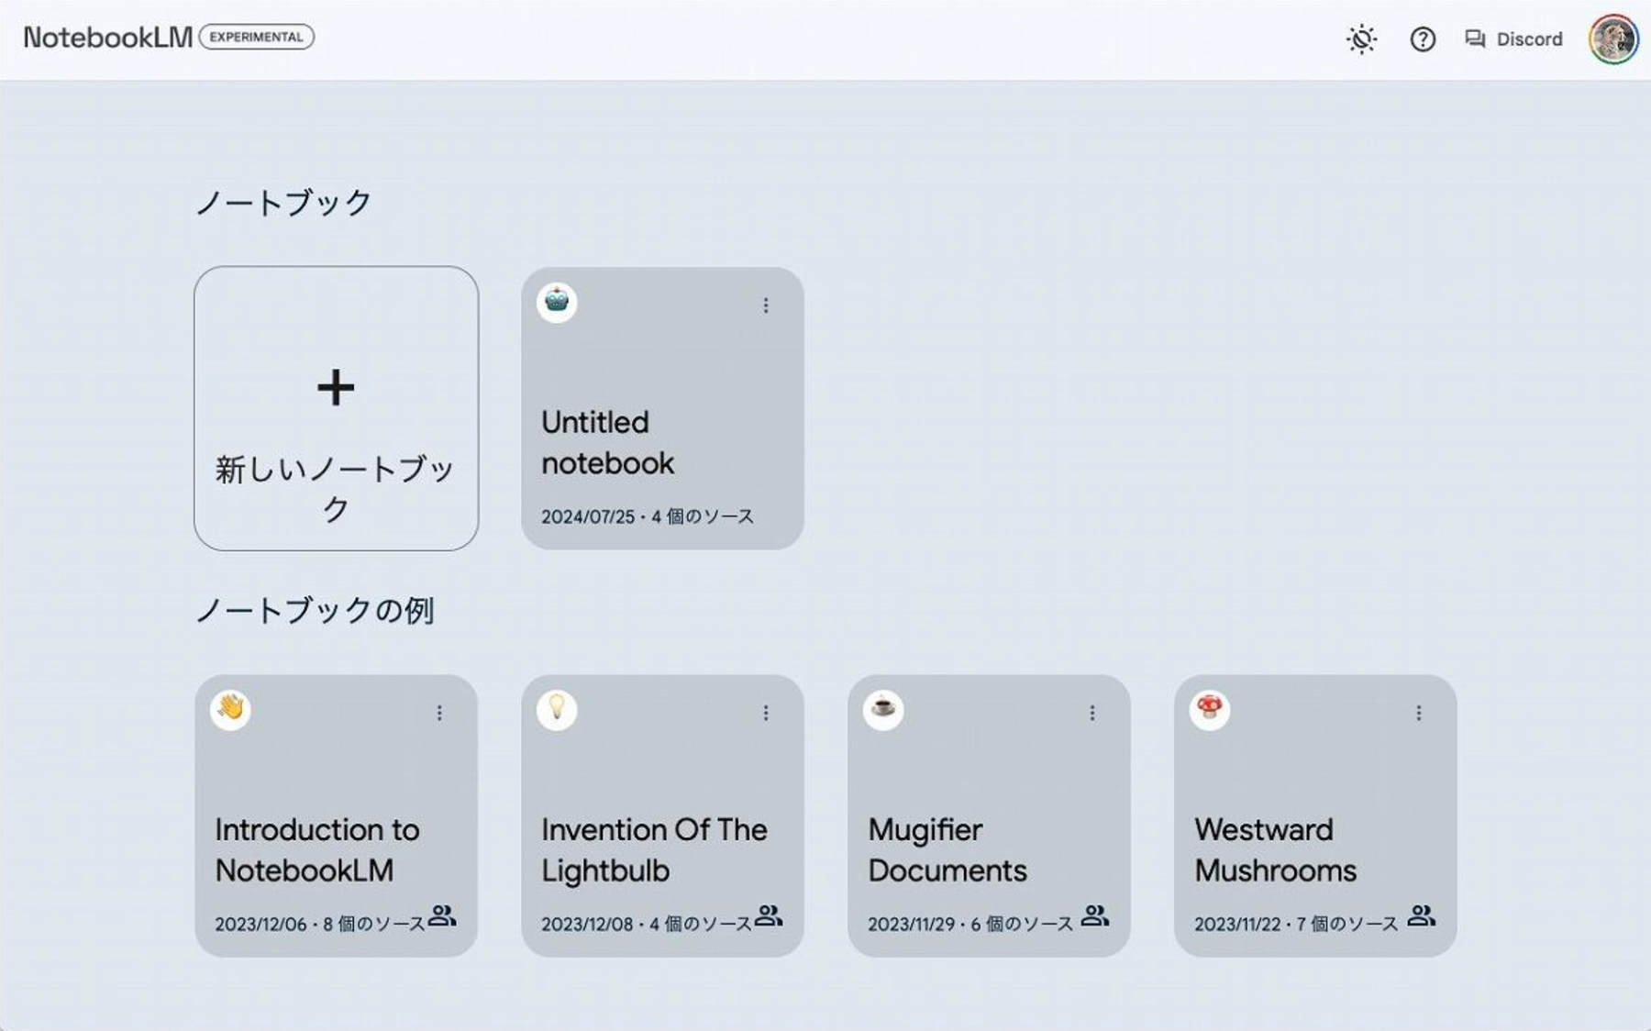Viewport: 1651px width, 1031px height.
Task: Open three-dot menu on Westward Mushrooms
Action: coord(1419,713)
